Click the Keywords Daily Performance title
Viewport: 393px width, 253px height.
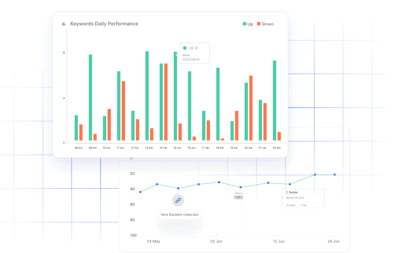[x=104, y=24]
